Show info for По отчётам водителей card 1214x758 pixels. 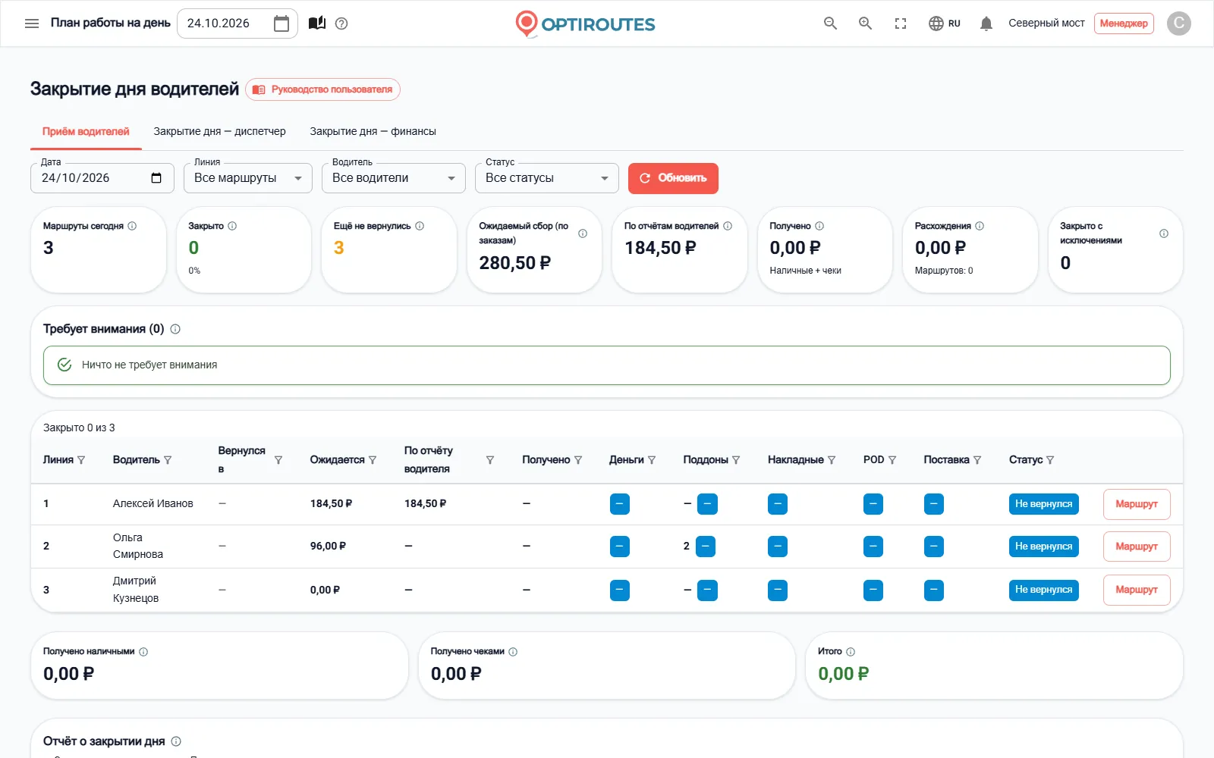728,226
